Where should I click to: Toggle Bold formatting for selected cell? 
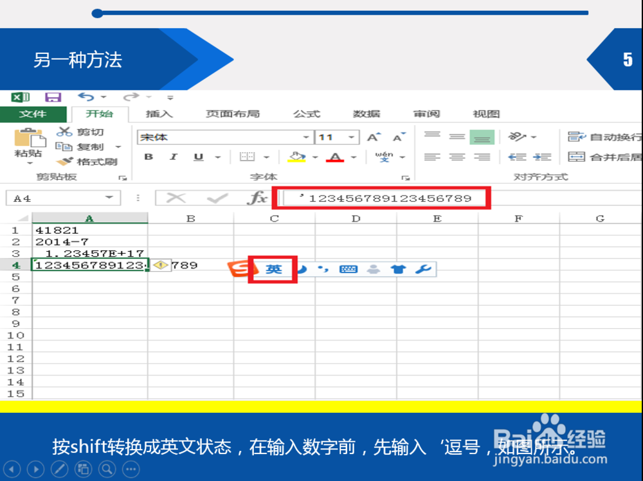148,157
